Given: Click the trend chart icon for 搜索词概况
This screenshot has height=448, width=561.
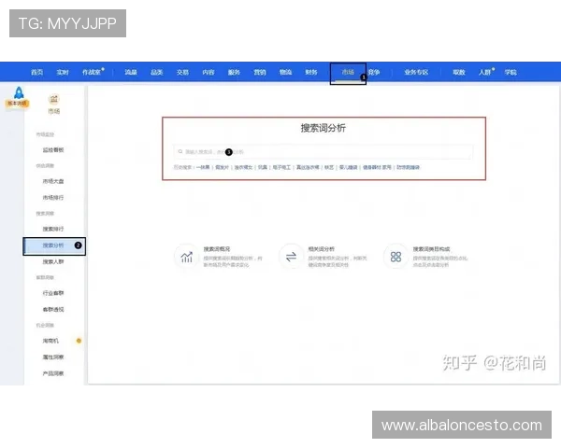Looking at the screenshot, I should pyautogui.click(x=186, y=257).
